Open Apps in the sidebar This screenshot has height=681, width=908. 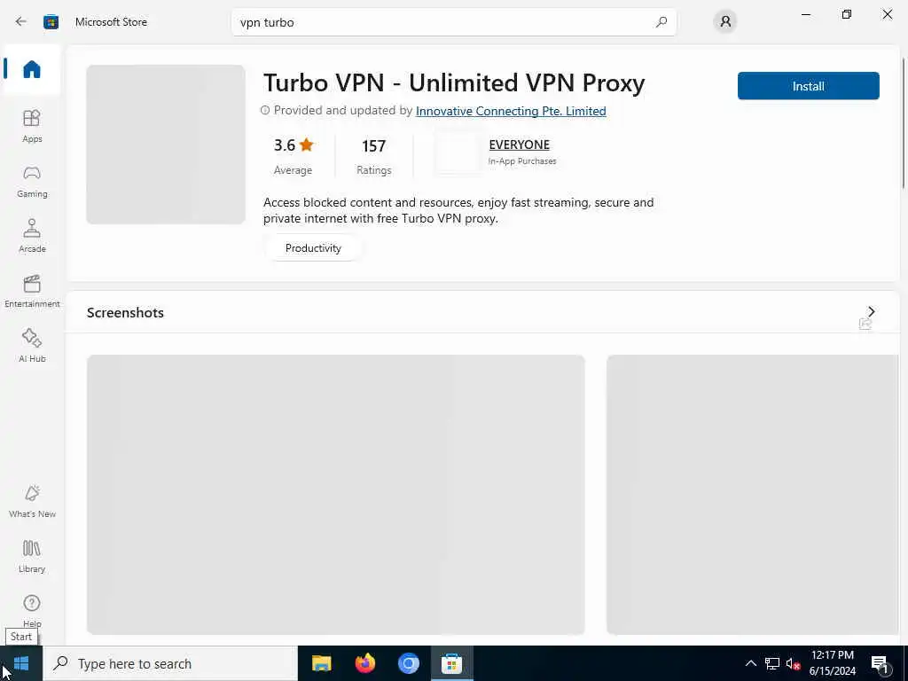click(32, 126)
